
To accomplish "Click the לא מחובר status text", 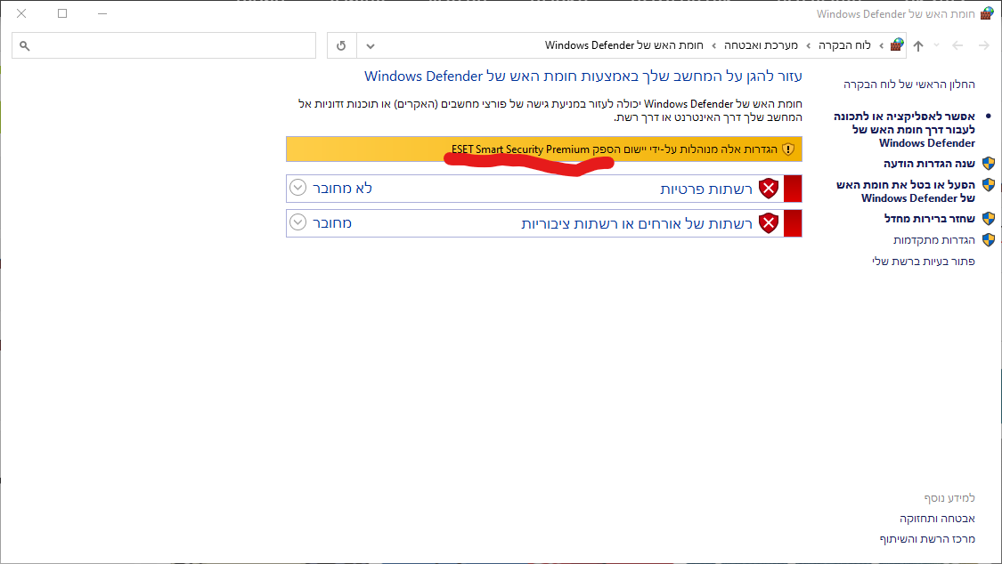I will tap(342, 189).
